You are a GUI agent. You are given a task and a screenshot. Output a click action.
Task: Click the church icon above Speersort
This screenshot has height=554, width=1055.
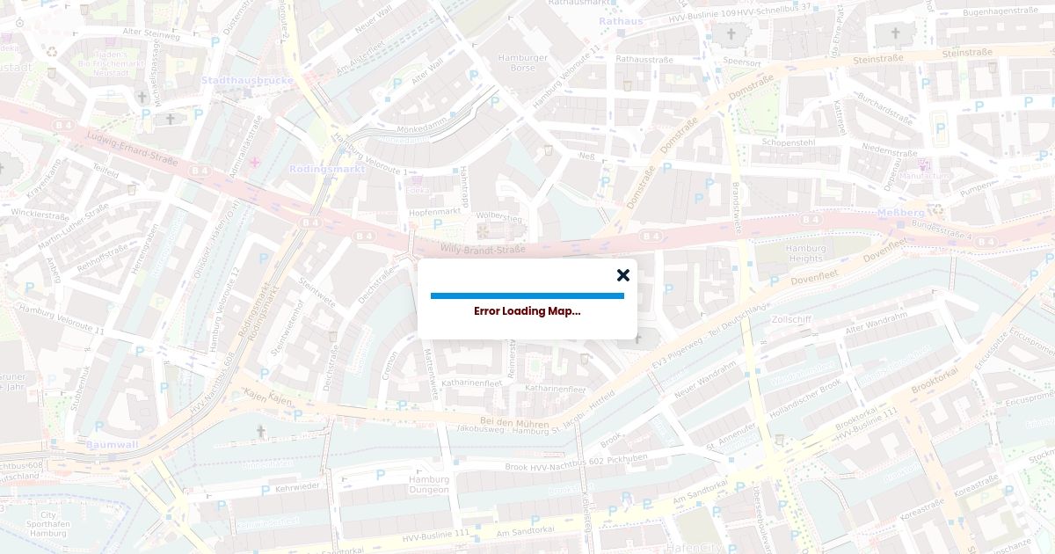point(731,34)
